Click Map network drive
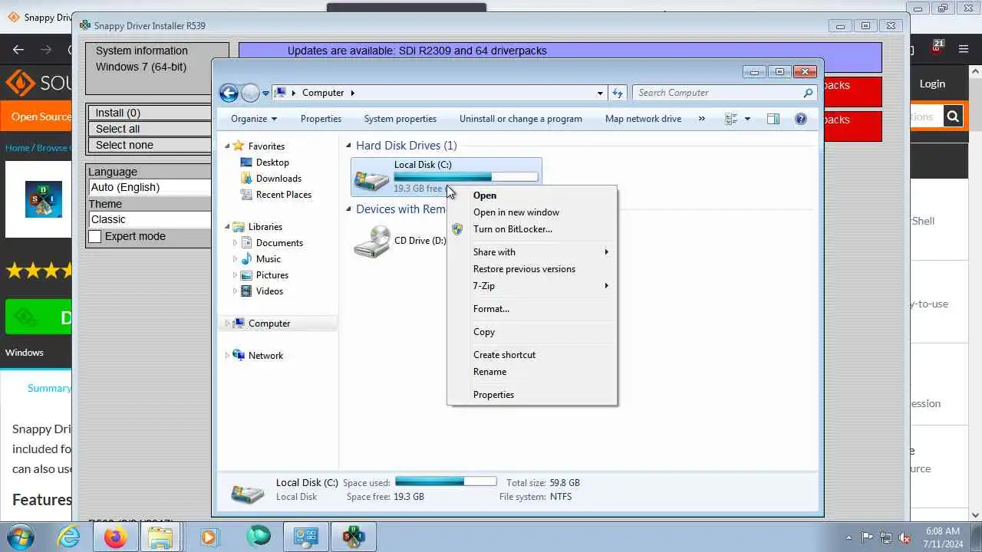 643,119
